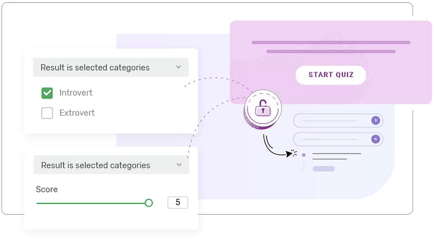This screenshot has width=434, height=252.
Task: Click the green Score slider track
Action: (89, 203)
